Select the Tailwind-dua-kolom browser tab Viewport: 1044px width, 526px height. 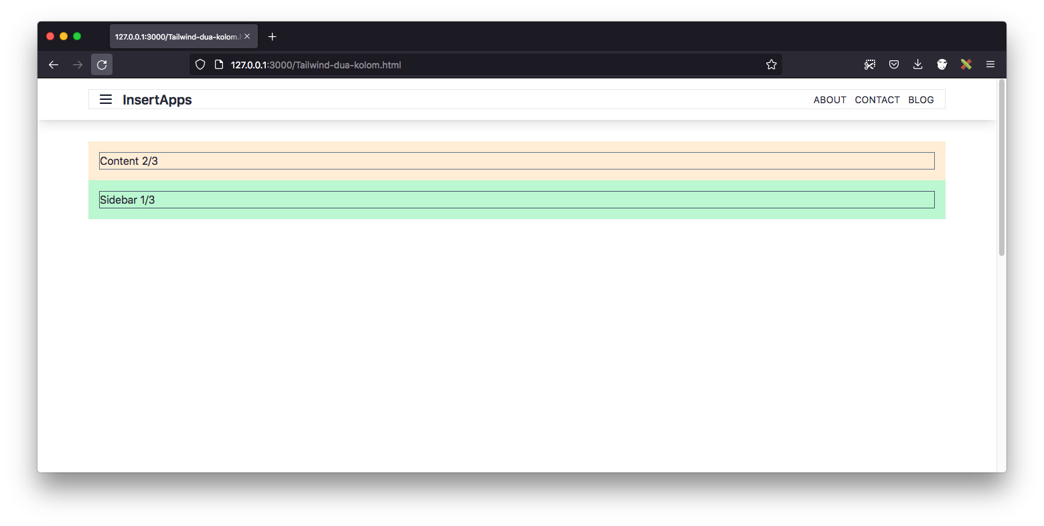183,37
